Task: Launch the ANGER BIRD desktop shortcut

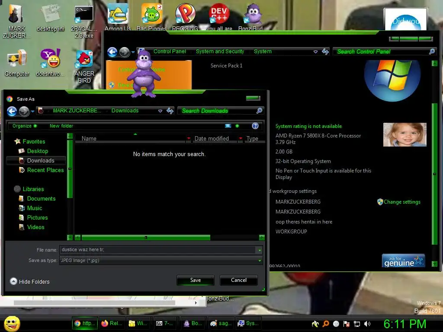Action: 84,66
